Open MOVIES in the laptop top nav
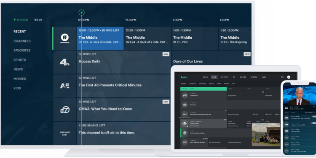Image resolution: width=316 pixels, height=158 pixels. point(243,77)
